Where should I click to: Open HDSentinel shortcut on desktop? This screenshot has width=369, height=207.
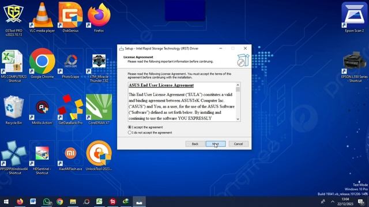pos(42,158)
